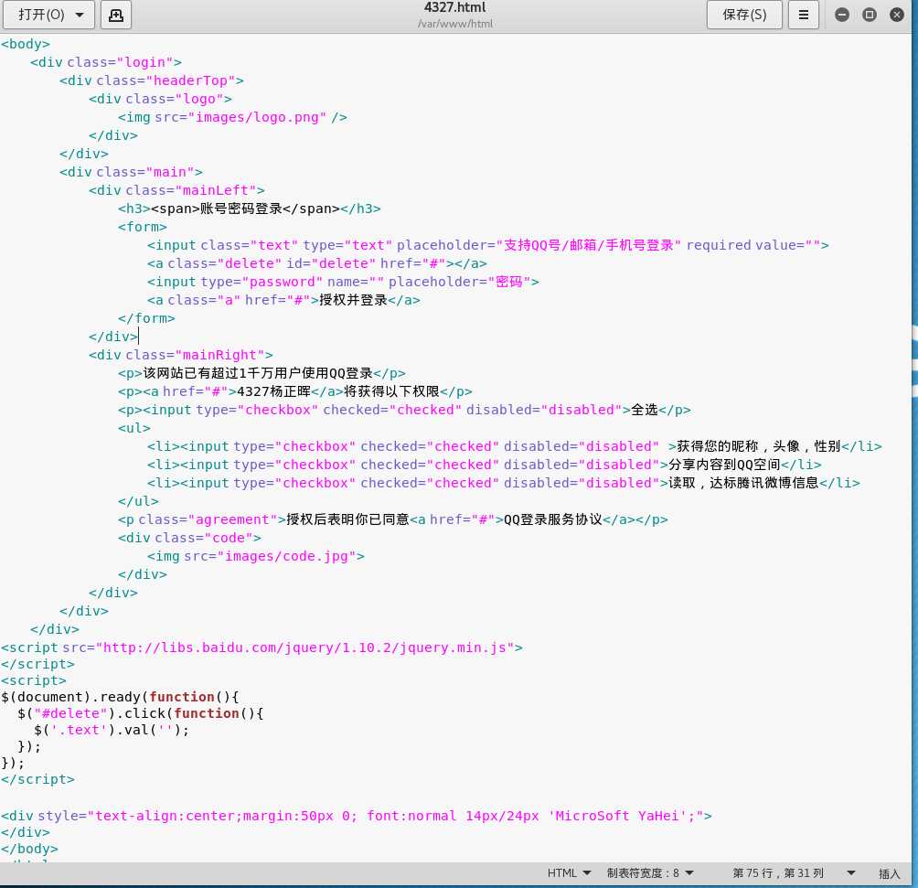The height and width of the screenshot is (888, 918).
Task: Click the <ul> opening tag line
Action: [134, 428]
